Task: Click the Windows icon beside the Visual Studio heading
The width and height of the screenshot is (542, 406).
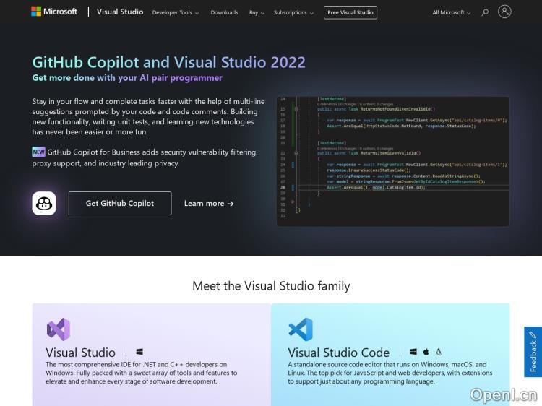Action: 139,352
